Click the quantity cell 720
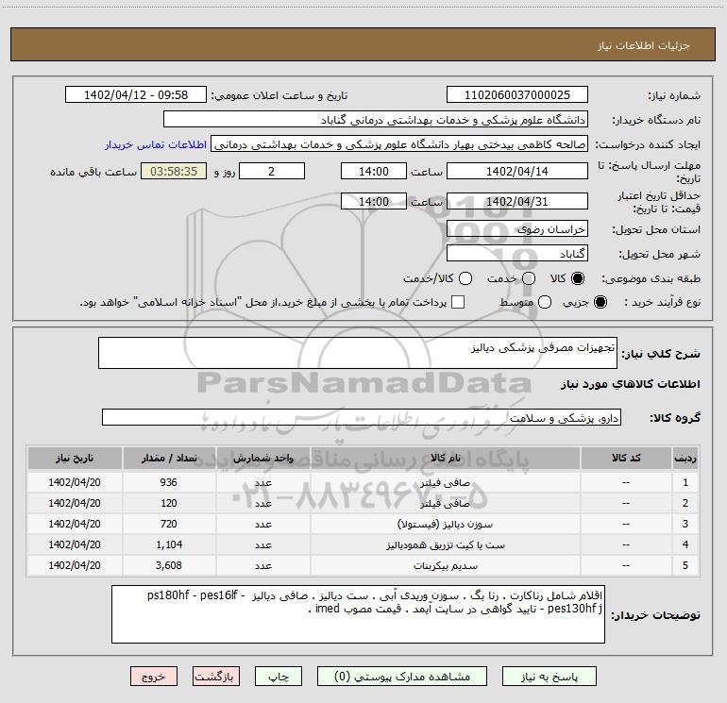Image resolution: width=727 pixels, height=703 pixels. (x=169, y=524)
